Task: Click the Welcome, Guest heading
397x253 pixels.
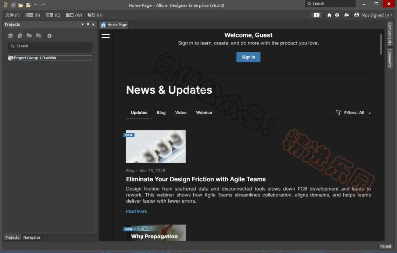Action: [x=248, y=35]
